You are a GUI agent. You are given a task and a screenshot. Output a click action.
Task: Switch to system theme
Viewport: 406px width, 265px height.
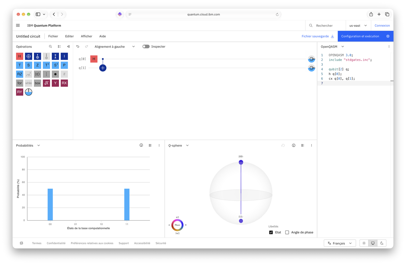(x=373, y=243)
